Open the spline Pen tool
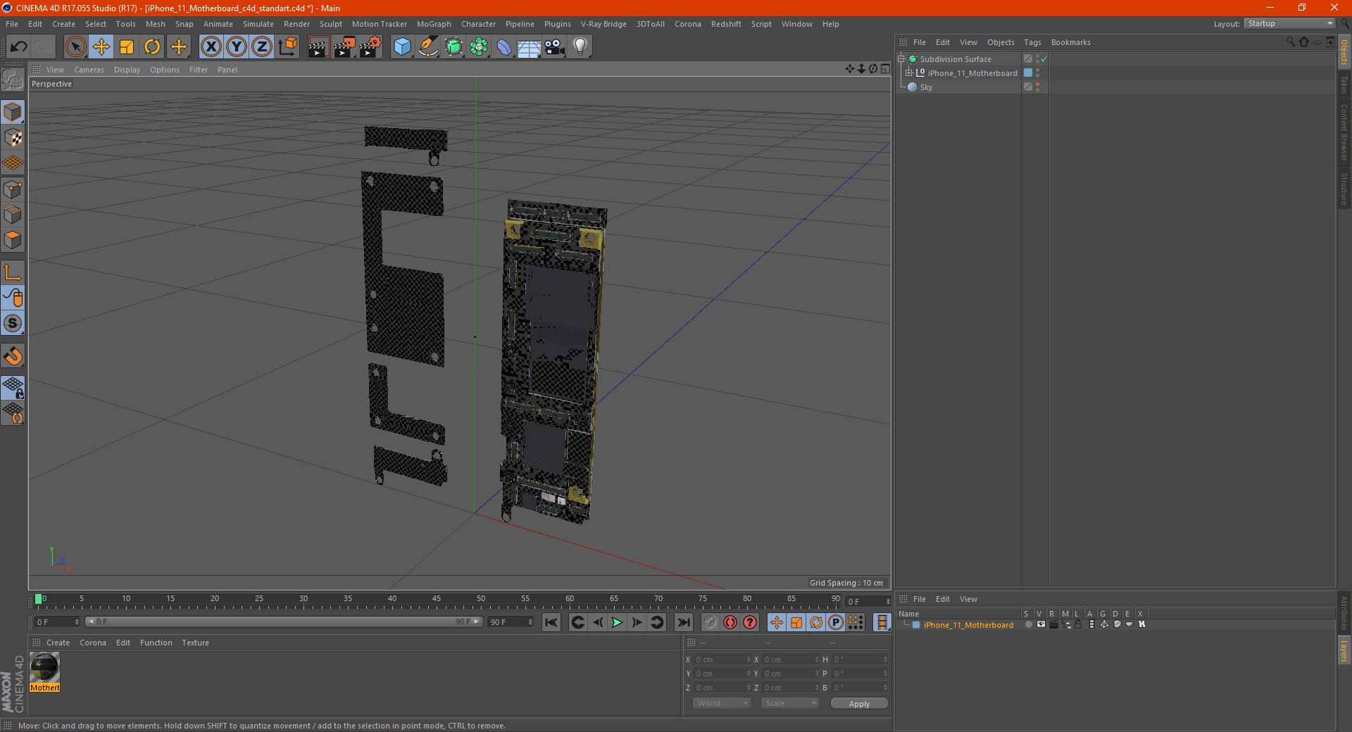Viewport: 1352px width, 732px height. pyautogui.click(x=427, y=47)
